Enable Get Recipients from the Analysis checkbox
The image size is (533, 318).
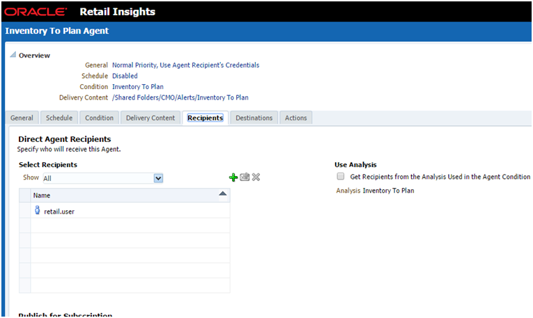coord(341,176)
